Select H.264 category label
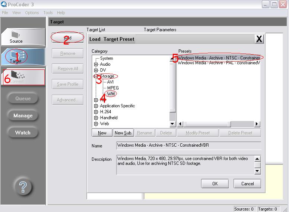The height and width of the screenshot is (212, 289). [106, 112]
